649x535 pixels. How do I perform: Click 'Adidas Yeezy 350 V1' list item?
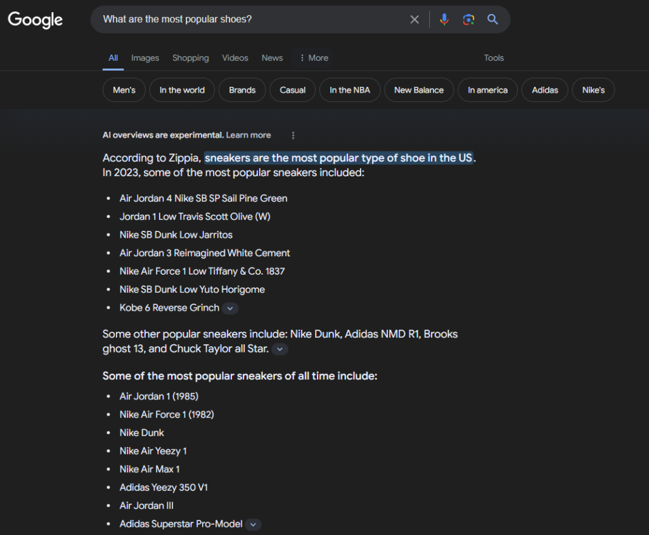click(164, 487)
